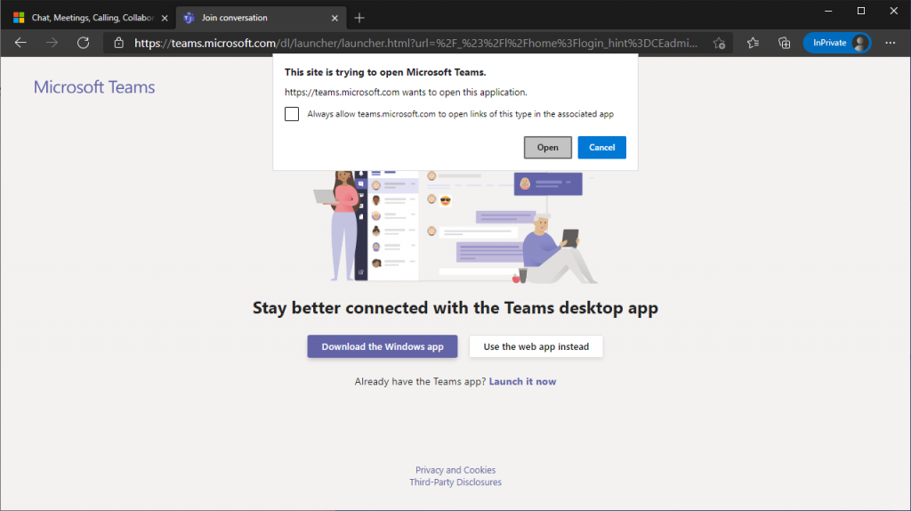Enable Always allow teams.microsoft.com checkbox

coord(292,114)
